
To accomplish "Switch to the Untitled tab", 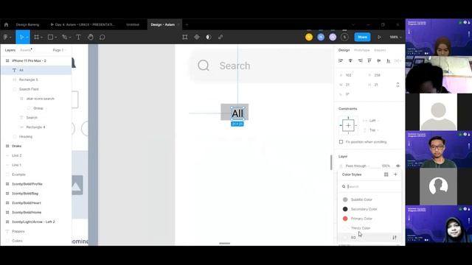I will tap(133, 24).
